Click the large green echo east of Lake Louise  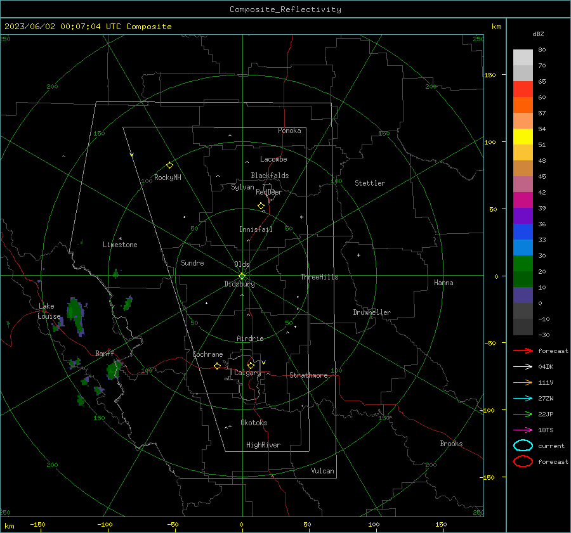[75, 316]
